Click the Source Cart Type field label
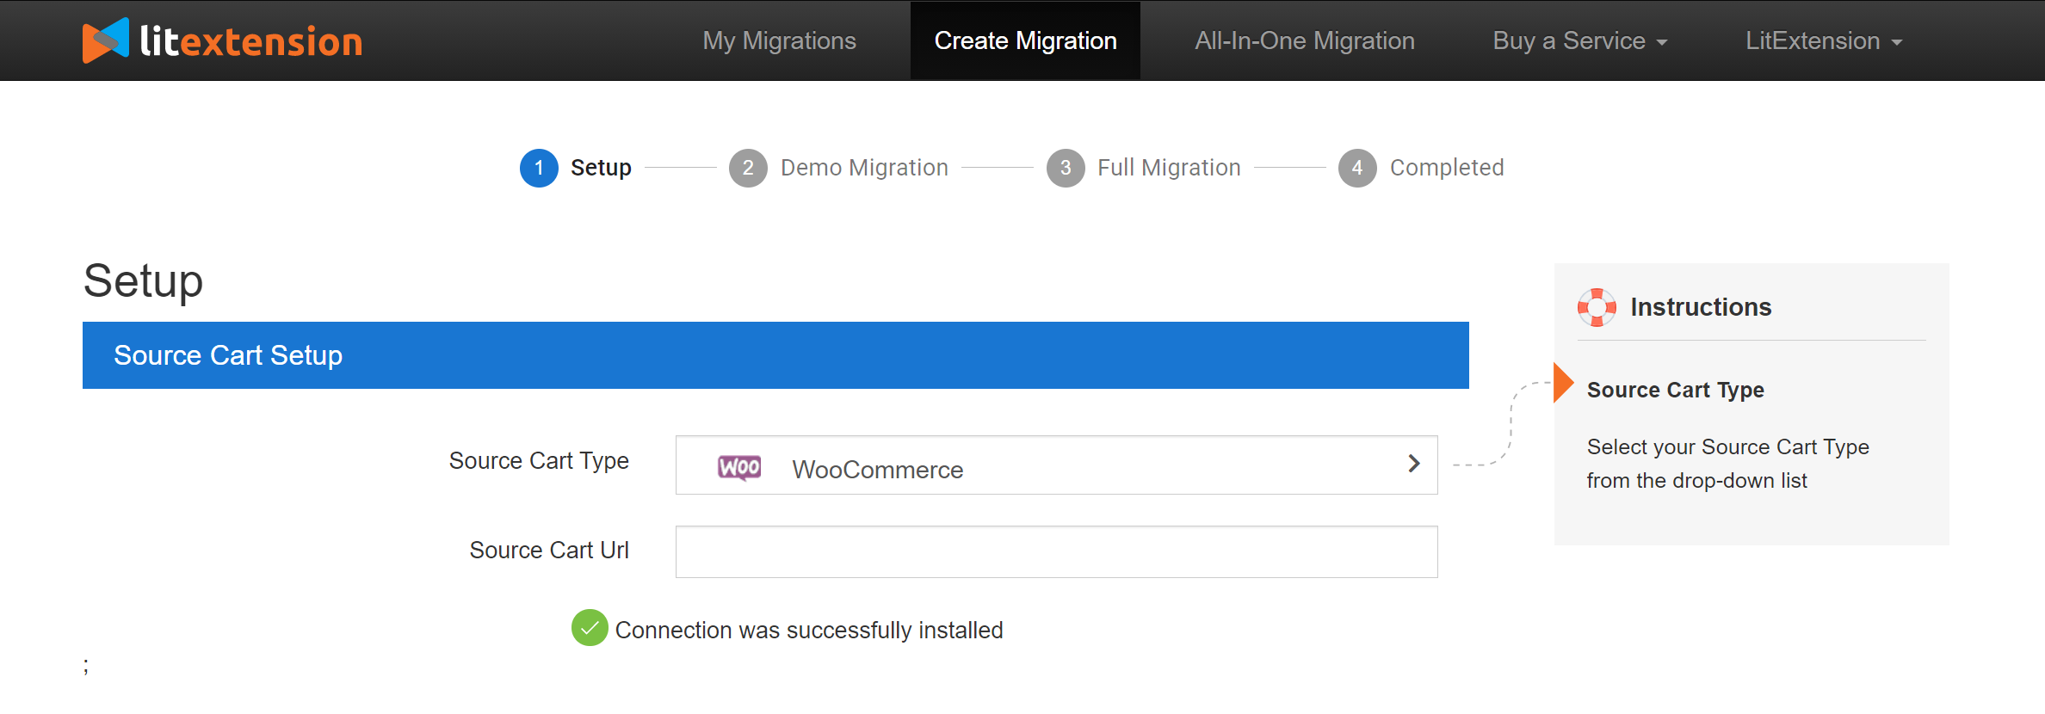The image size is (2045, 714). pyautogui.click(x=539, y=461)
